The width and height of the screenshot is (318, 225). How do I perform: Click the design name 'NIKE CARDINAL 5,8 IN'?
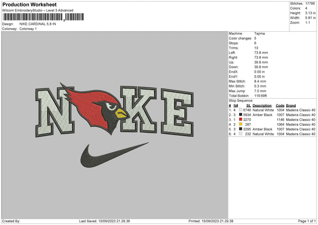click(x=38, y=24)
